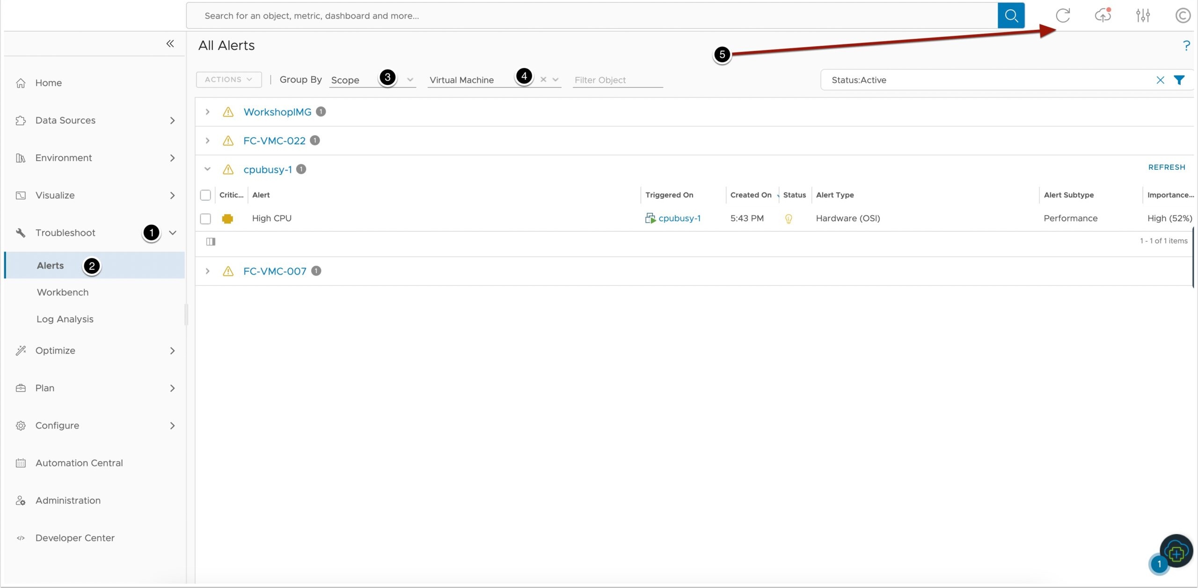Open the cpubusy-1 Triggered On link
The image size is (1198, 588).
point(679,218)
